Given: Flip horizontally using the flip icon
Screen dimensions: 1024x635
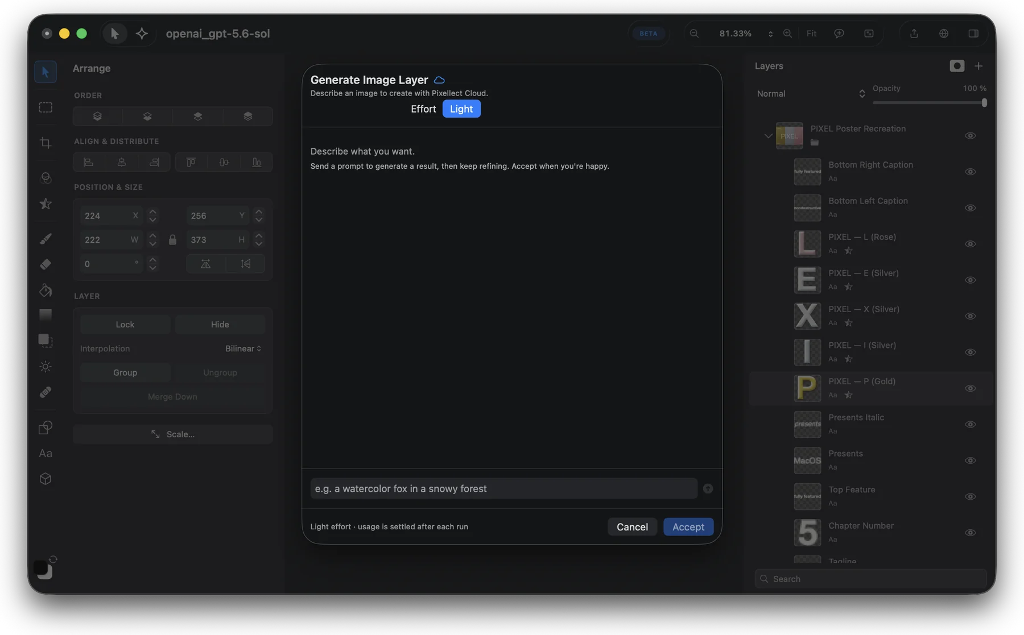Looking at the screenshot, I should click(x=205, y=264).
